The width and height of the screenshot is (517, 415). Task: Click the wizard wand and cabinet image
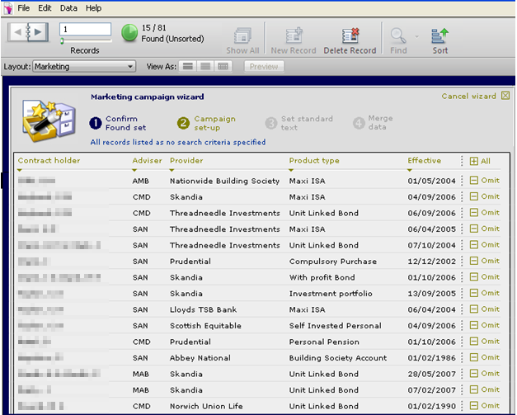coord(49,121)
